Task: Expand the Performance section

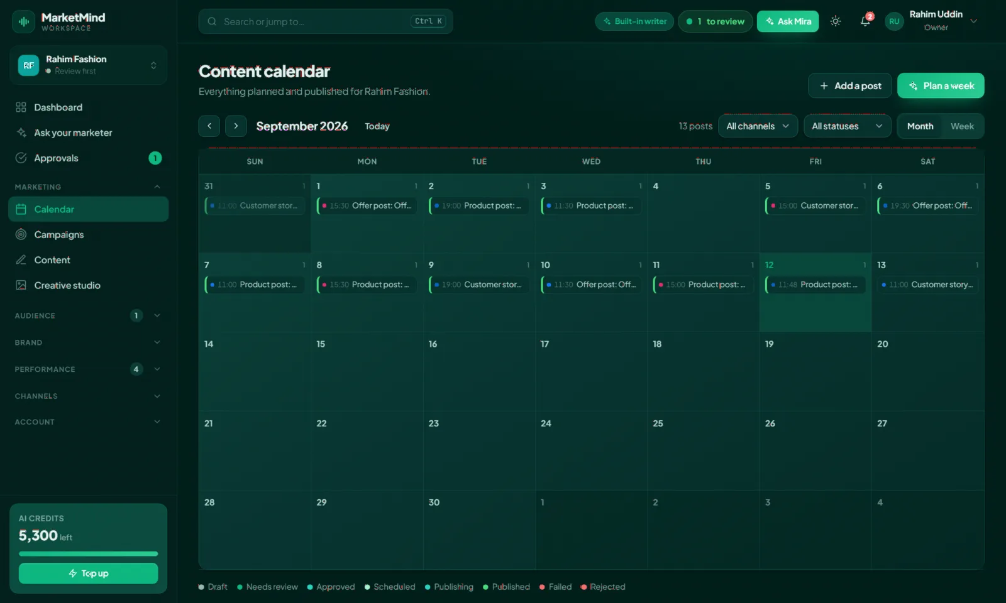Action: pyautogui.click(x=157, y=369)
